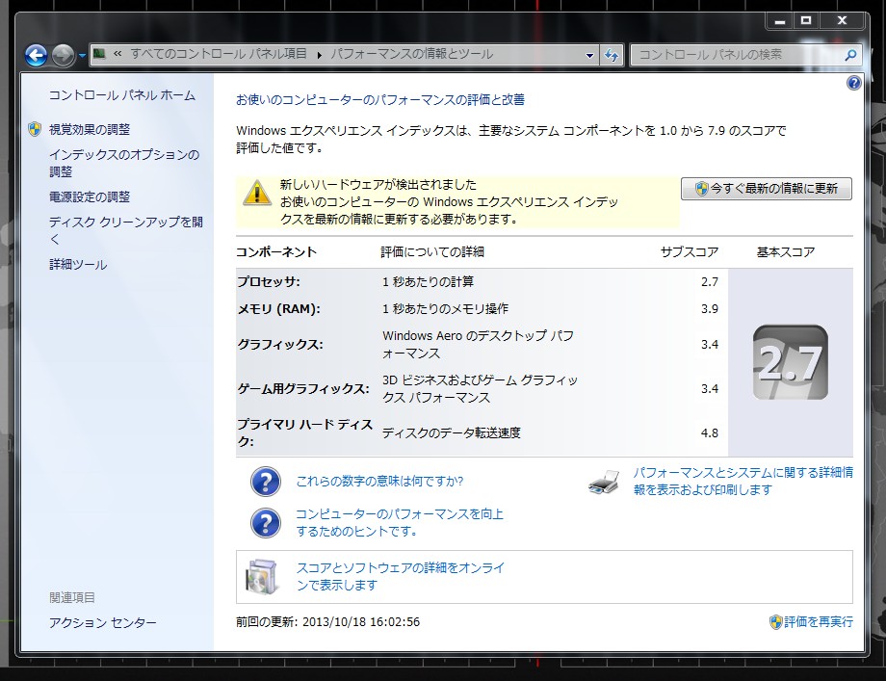Maximize the Control Panel window
Viewport: 886px width, 681px height.
tap(806, 21)
